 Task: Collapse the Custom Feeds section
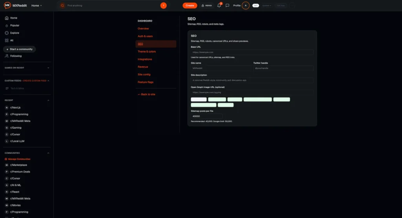tap(48, 81)
